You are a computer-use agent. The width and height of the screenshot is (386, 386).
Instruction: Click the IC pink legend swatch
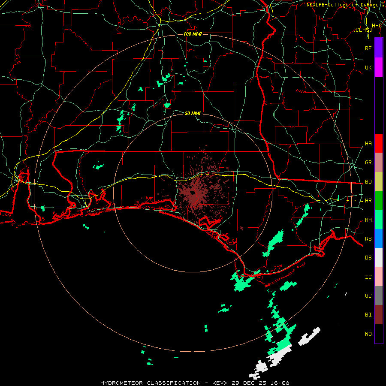[379, 277]
